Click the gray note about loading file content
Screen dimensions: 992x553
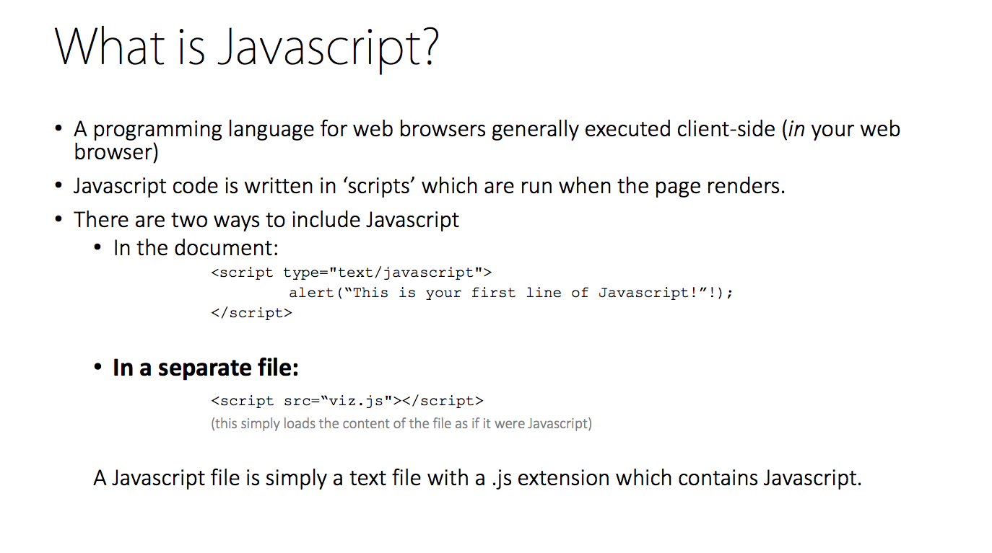pyautogui.click(x=401, y=423)
